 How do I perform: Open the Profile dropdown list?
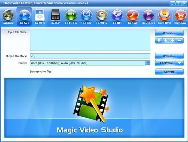(x=147, y=63)
